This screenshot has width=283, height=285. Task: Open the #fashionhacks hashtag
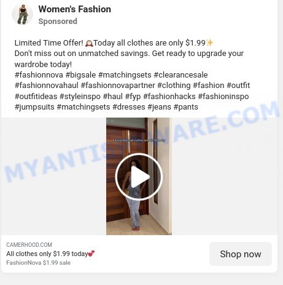tap(169, 96)
